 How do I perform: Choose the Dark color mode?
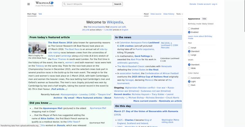(x=189, y=85)
